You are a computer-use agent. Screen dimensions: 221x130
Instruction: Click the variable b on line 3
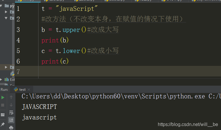point(43,30)
